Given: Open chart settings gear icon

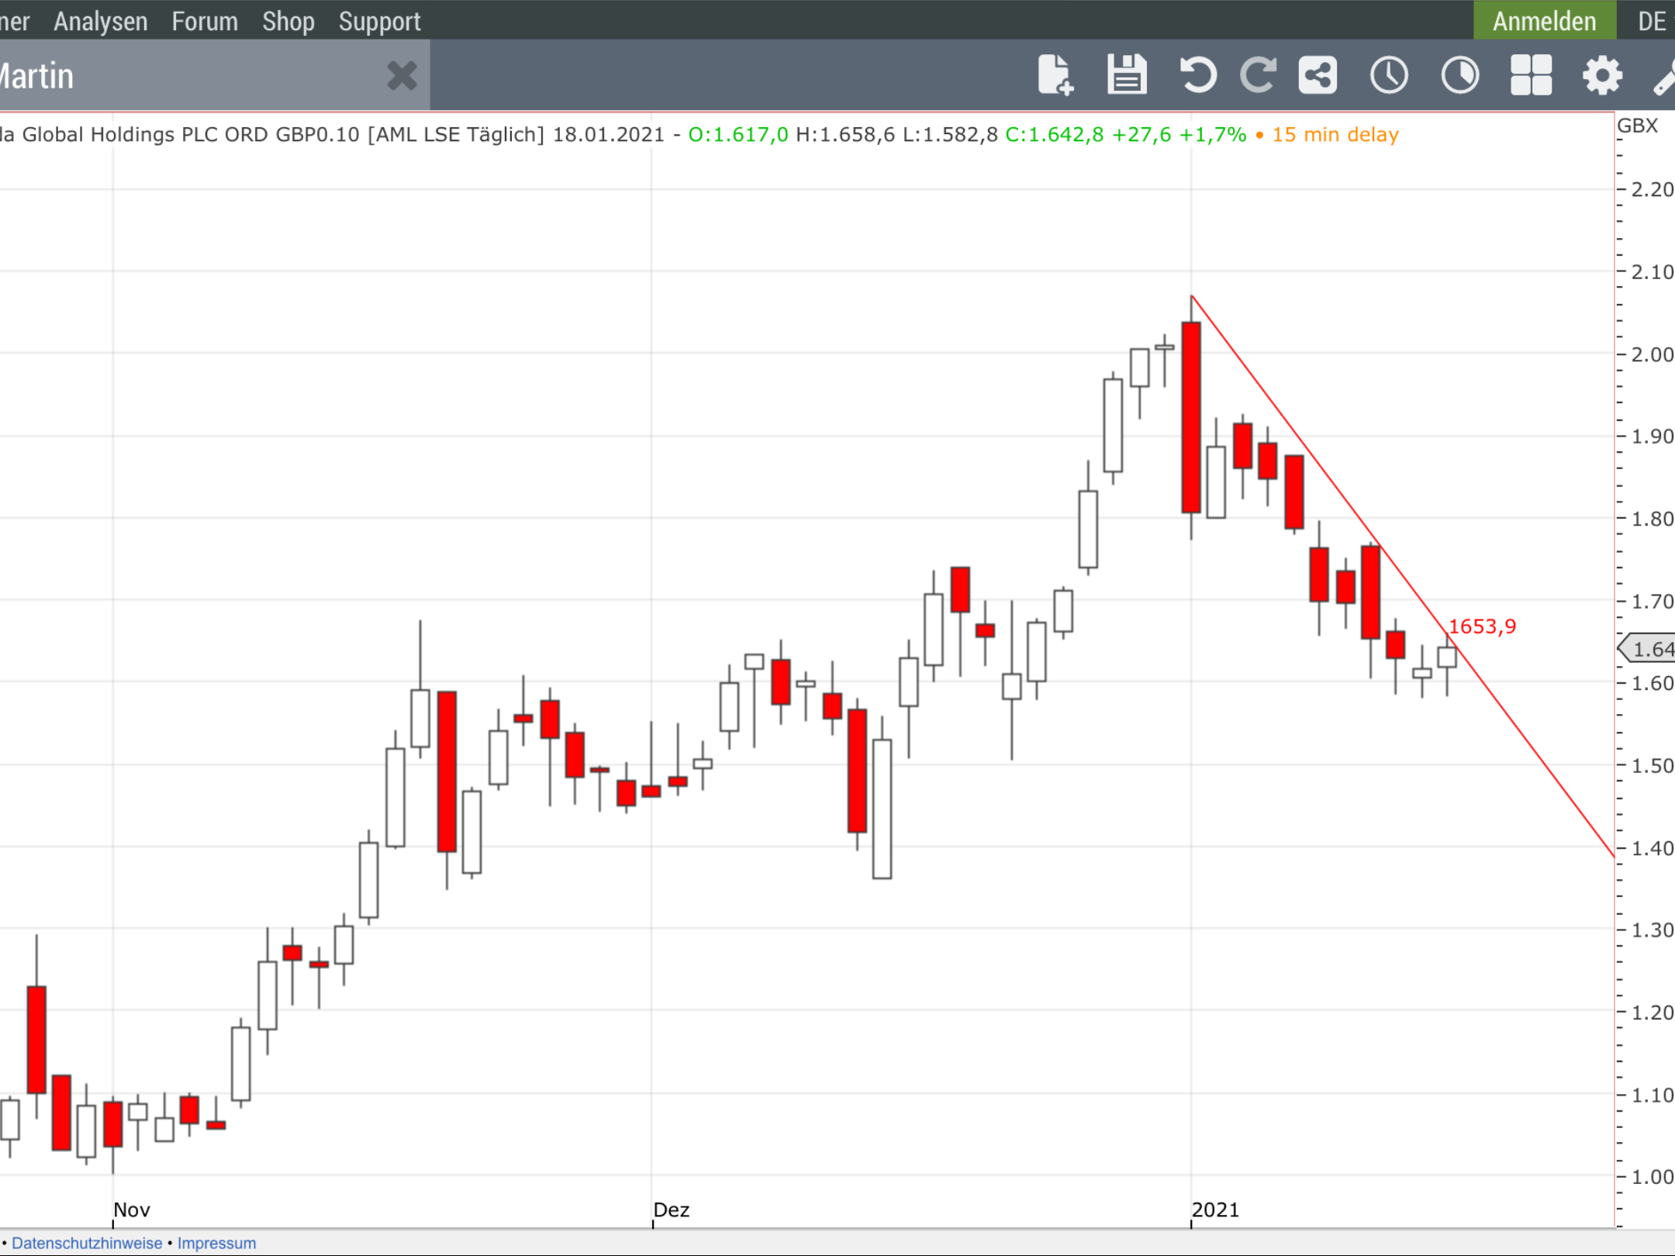Looking at the screenshot, I should (x=1602, y=75).
